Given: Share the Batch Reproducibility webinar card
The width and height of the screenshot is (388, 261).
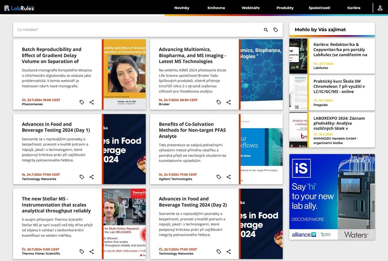Looking at the screenshot, I should [92, 102].
